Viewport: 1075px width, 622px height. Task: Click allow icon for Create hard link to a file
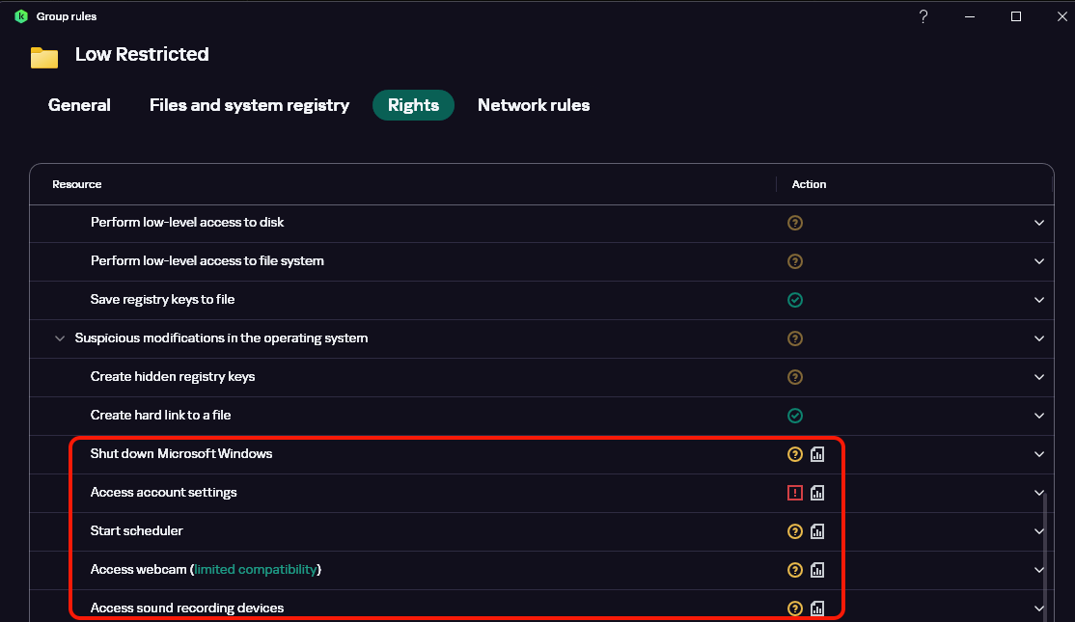click(x=795, y=416)
